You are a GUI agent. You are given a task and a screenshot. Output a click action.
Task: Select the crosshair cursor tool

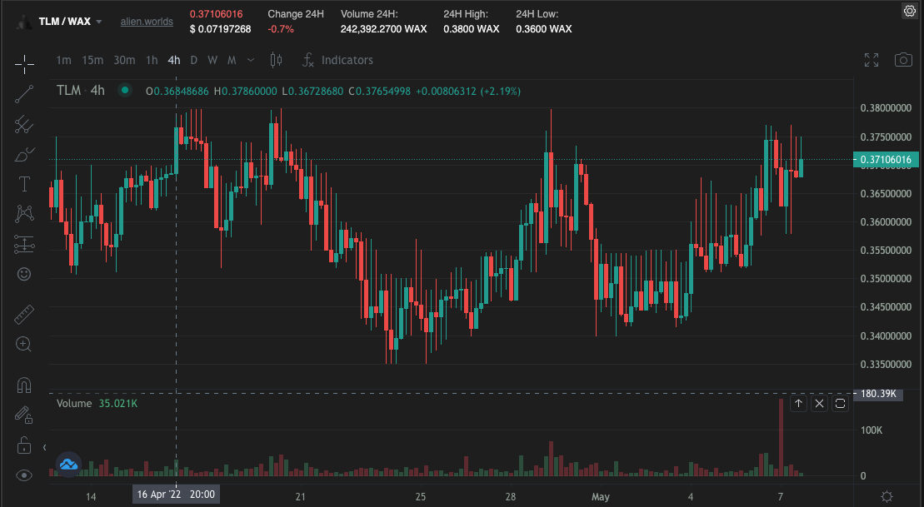[24, 64]
